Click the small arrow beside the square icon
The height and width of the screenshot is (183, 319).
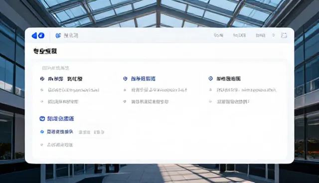pyautogui.click(x=274, y=35)
